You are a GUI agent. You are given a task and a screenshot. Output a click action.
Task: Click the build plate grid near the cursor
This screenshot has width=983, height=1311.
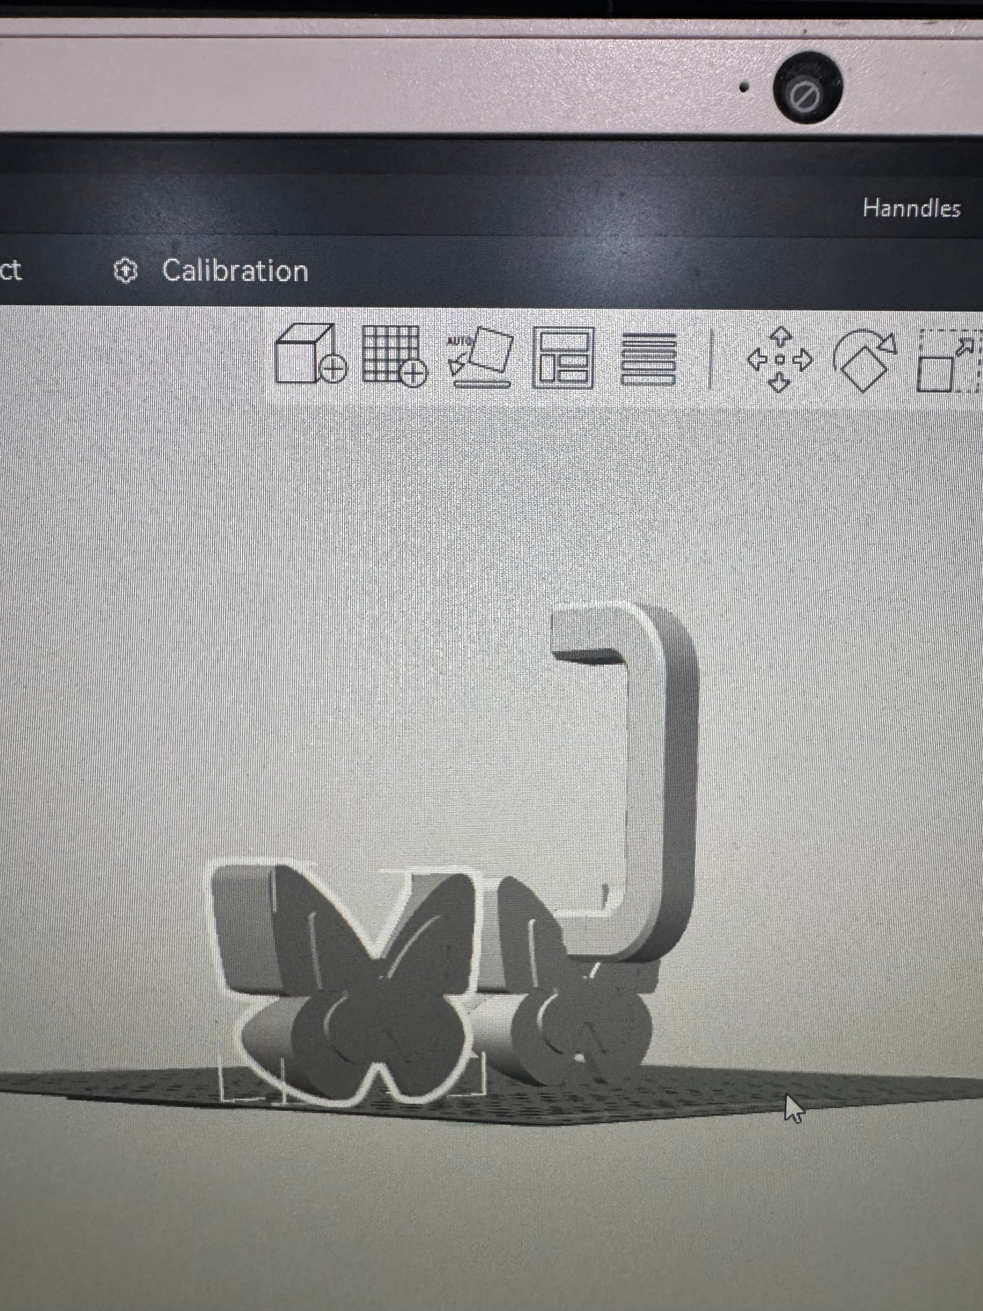[x=748, y=1095]
